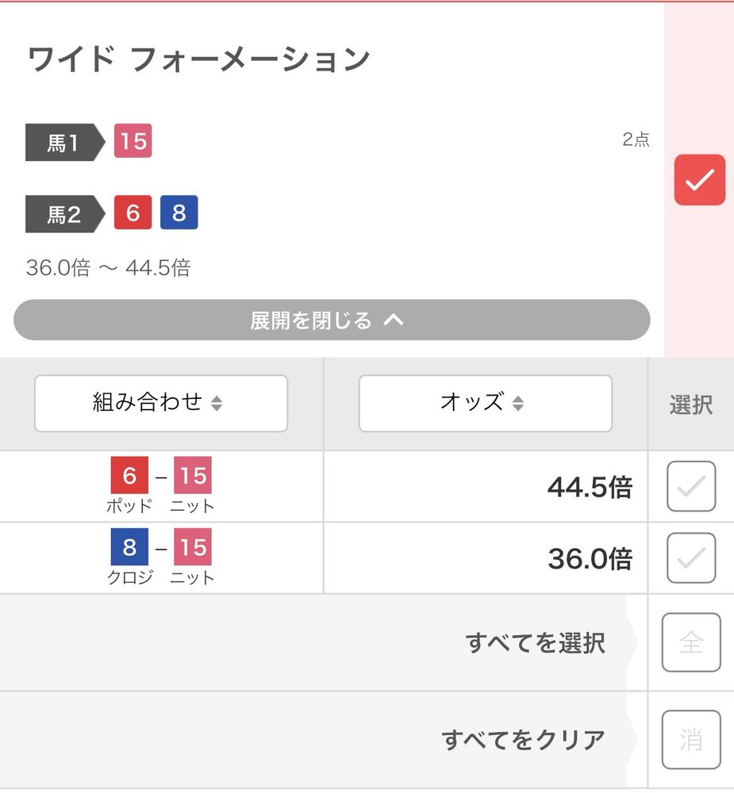
Task: Click the red 6 badge in 馬2 row
Action: (133, 213)
